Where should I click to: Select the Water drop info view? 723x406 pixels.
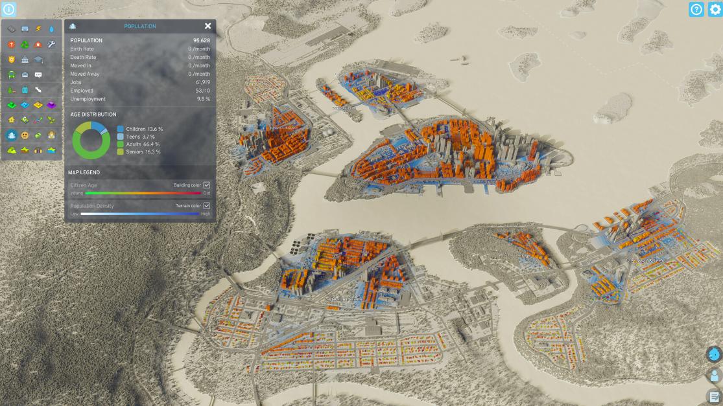[51, 29]
